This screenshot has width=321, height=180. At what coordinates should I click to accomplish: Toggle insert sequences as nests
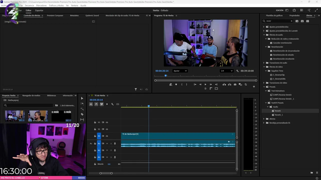tap(91, 104)
